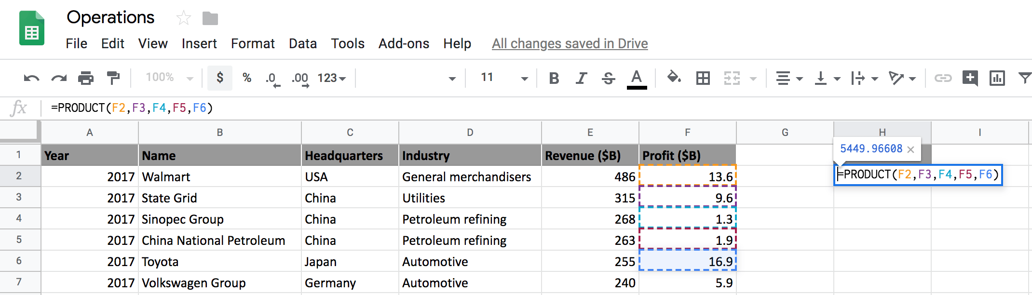Screen dimensions: 1032x295
Task: Select column F header
Action: (688, 133)
